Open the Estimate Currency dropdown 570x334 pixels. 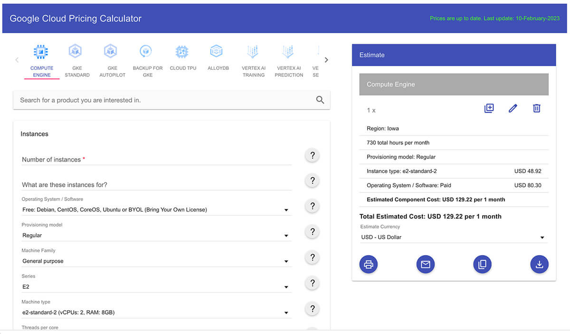[x=454, y=237]
